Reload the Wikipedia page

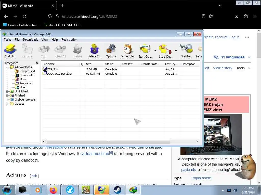(24, 17)
